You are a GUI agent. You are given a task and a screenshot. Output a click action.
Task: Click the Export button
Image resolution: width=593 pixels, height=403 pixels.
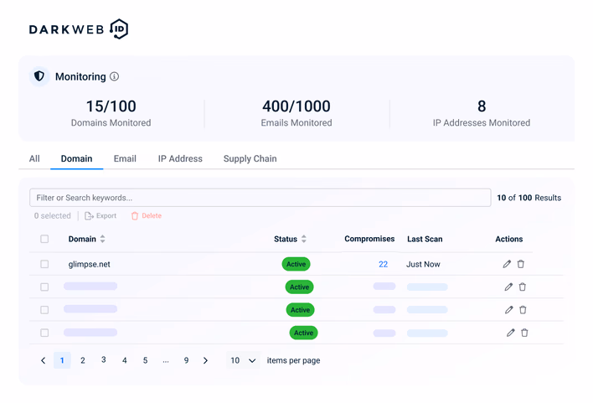(101, 215)
